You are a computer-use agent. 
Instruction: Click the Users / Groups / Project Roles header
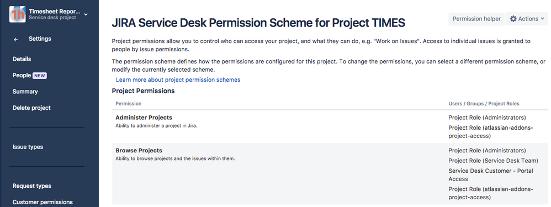484,104
